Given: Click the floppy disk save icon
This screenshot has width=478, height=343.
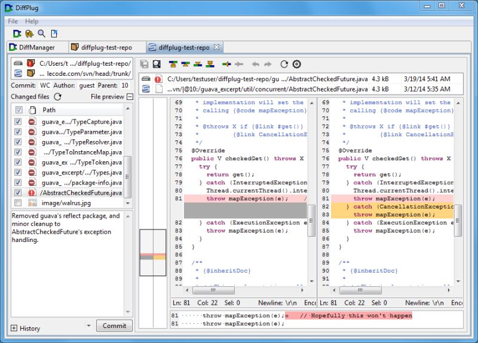Looking at the screenshot, I should click(x=157, y=64).
